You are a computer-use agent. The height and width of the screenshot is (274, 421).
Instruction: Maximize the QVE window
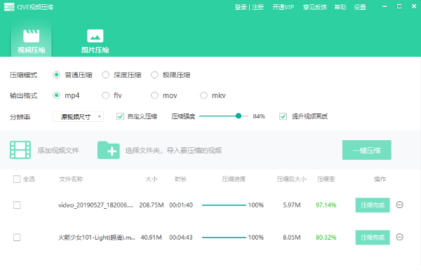[x=399, y=6]
